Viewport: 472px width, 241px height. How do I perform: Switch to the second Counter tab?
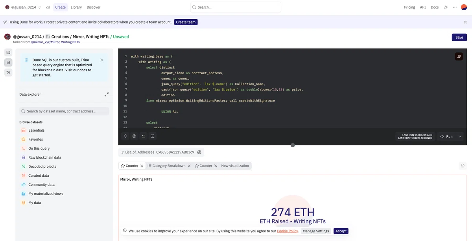[x=203, y=166]
